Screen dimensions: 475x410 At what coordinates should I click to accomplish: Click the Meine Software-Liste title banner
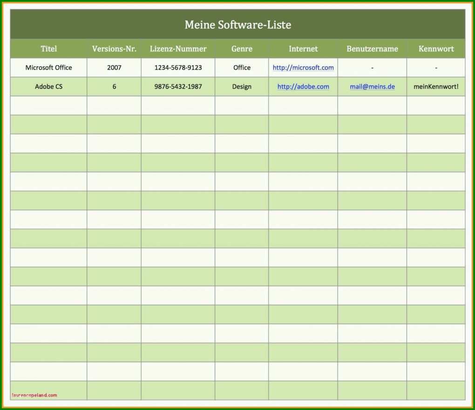click(238, 24)
